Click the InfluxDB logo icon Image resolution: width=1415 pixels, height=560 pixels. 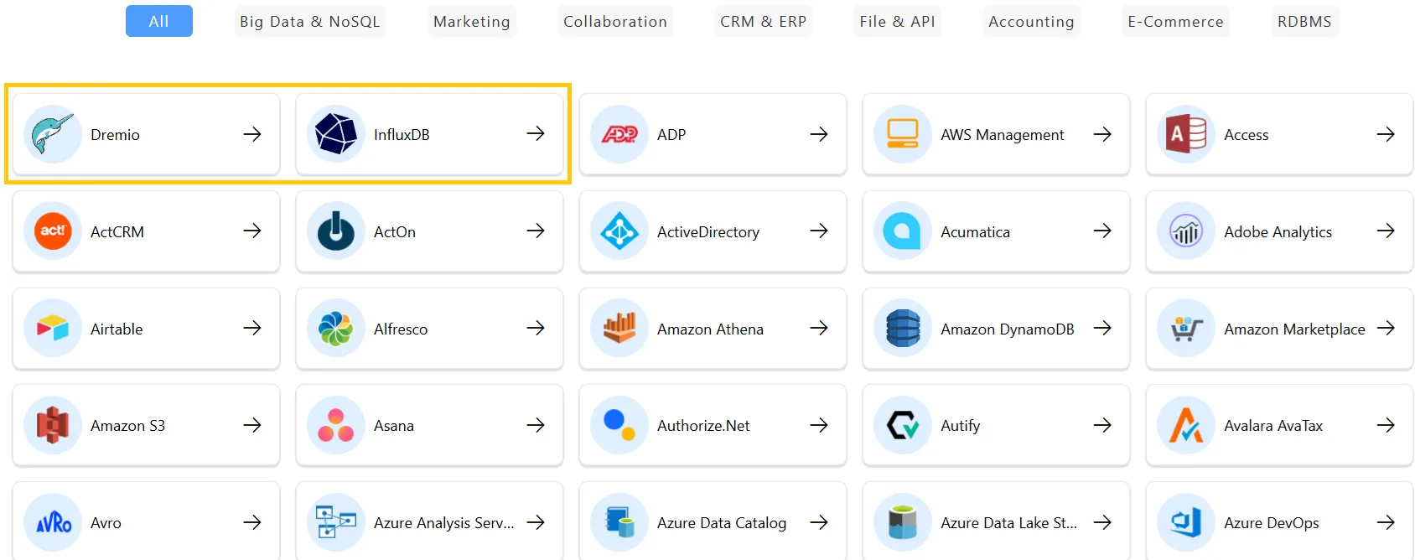click(336, 134)
